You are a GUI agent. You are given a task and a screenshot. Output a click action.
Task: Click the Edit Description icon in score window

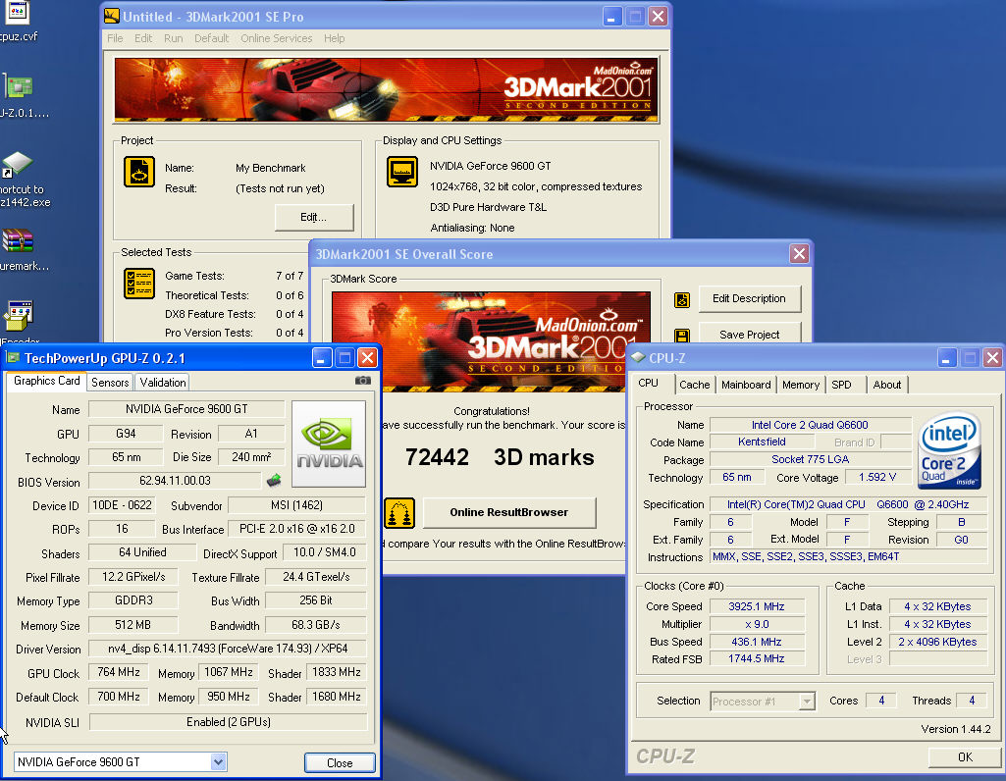point(682,299)
